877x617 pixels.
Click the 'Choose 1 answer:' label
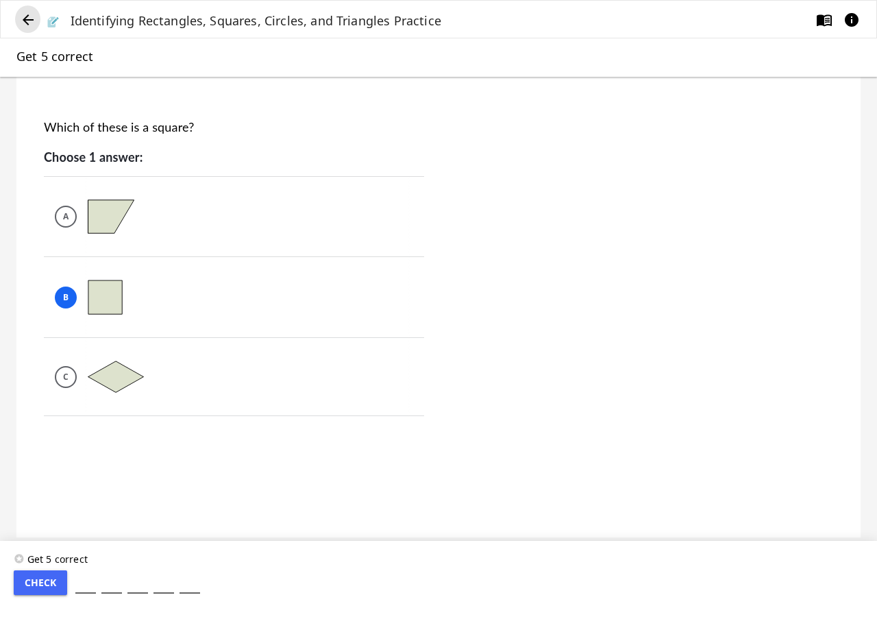(x=93, y=157)
